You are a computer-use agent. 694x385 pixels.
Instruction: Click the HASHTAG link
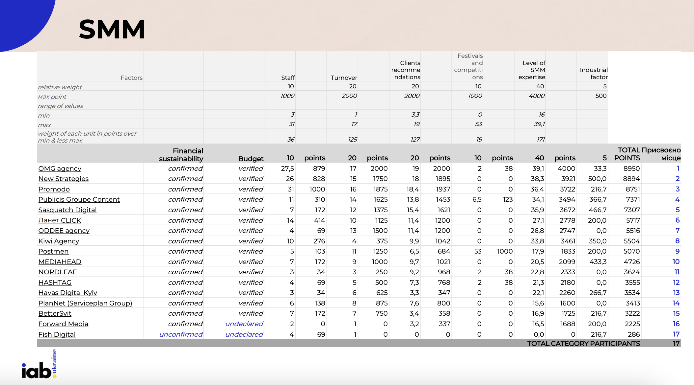[x=55, y=283]
